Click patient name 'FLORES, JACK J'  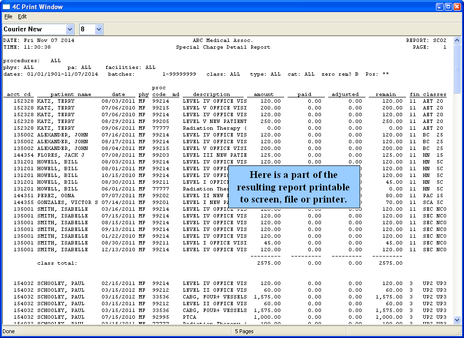(x=61, y=155)
